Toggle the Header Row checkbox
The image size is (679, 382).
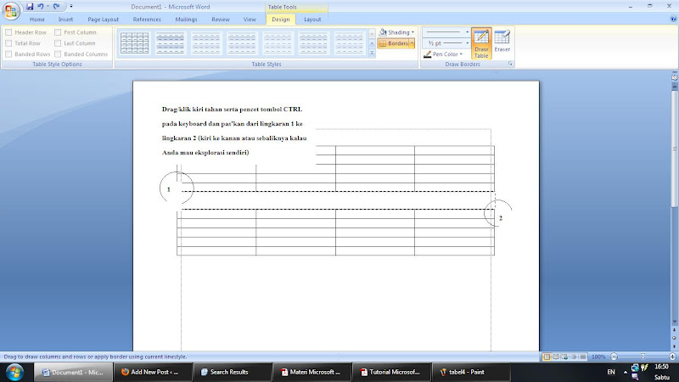8,32
